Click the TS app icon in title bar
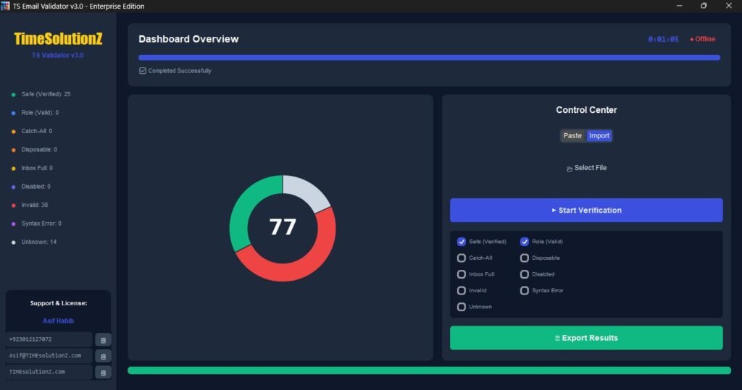 [6, 6]
